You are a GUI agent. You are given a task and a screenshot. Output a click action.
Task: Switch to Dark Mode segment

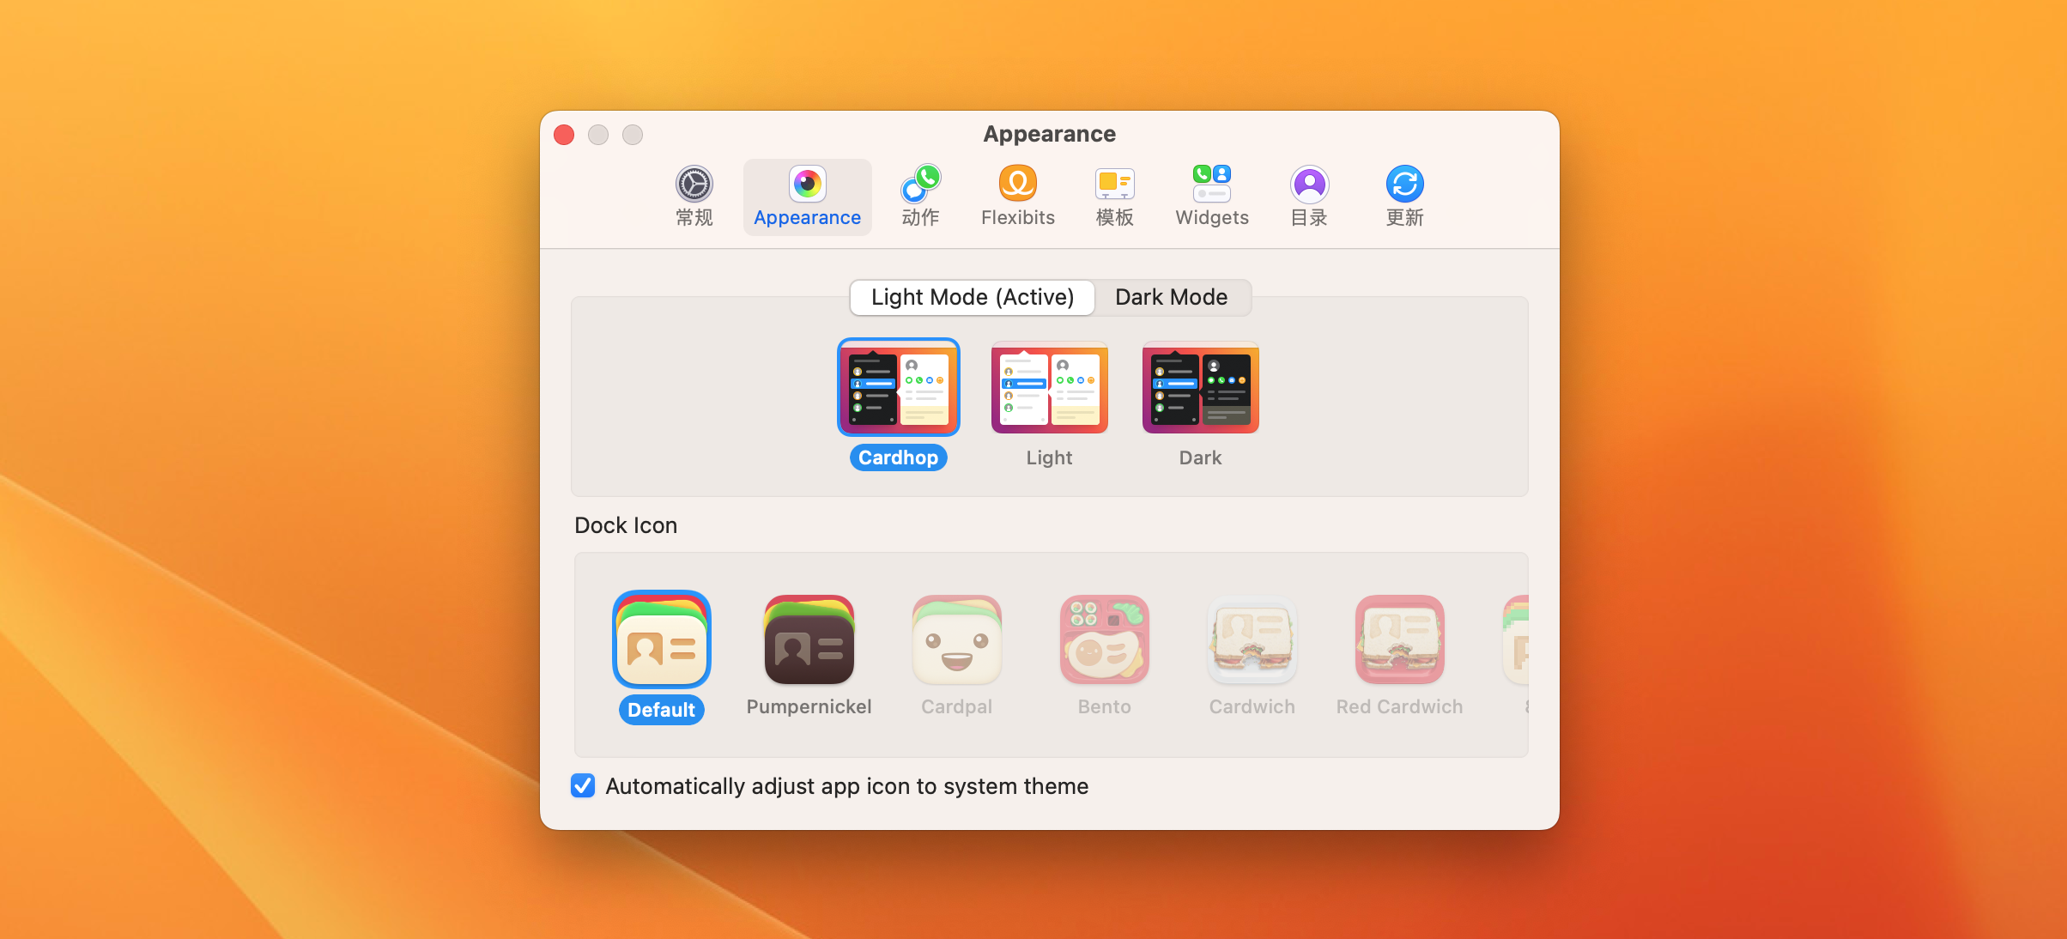pos(1171,297)
